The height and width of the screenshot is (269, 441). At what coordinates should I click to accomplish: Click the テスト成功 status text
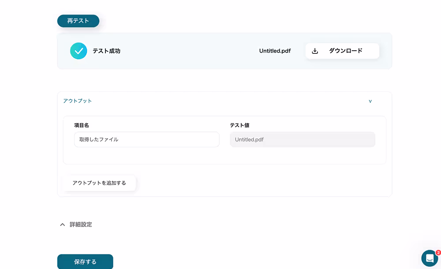point(106,51)
